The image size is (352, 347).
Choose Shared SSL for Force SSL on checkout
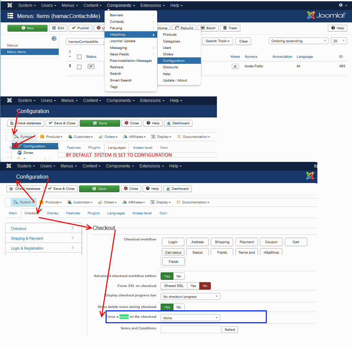(x=174, y=286)
